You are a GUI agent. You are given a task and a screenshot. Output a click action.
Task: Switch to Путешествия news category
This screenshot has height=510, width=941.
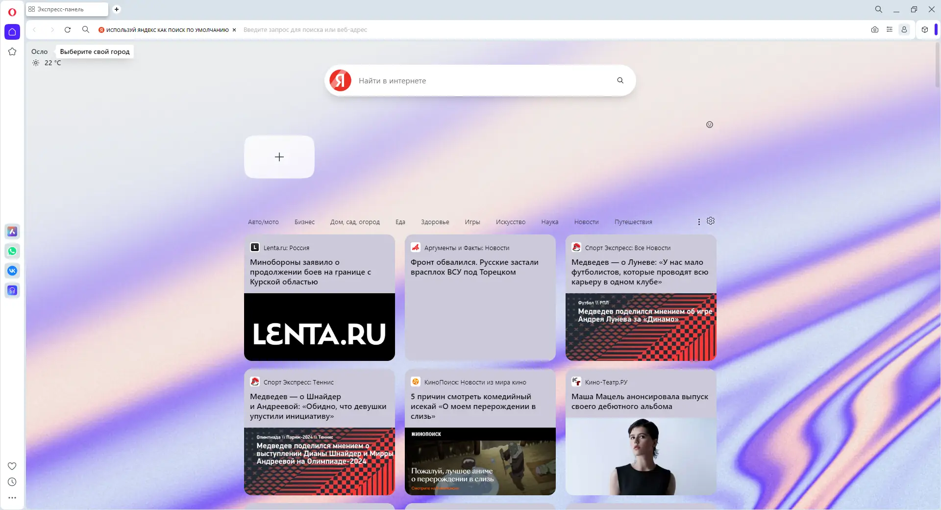click(633, 222)
